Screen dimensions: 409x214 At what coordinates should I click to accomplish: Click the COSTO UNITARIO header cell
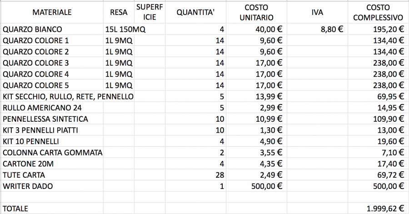[x=256, y=12]
